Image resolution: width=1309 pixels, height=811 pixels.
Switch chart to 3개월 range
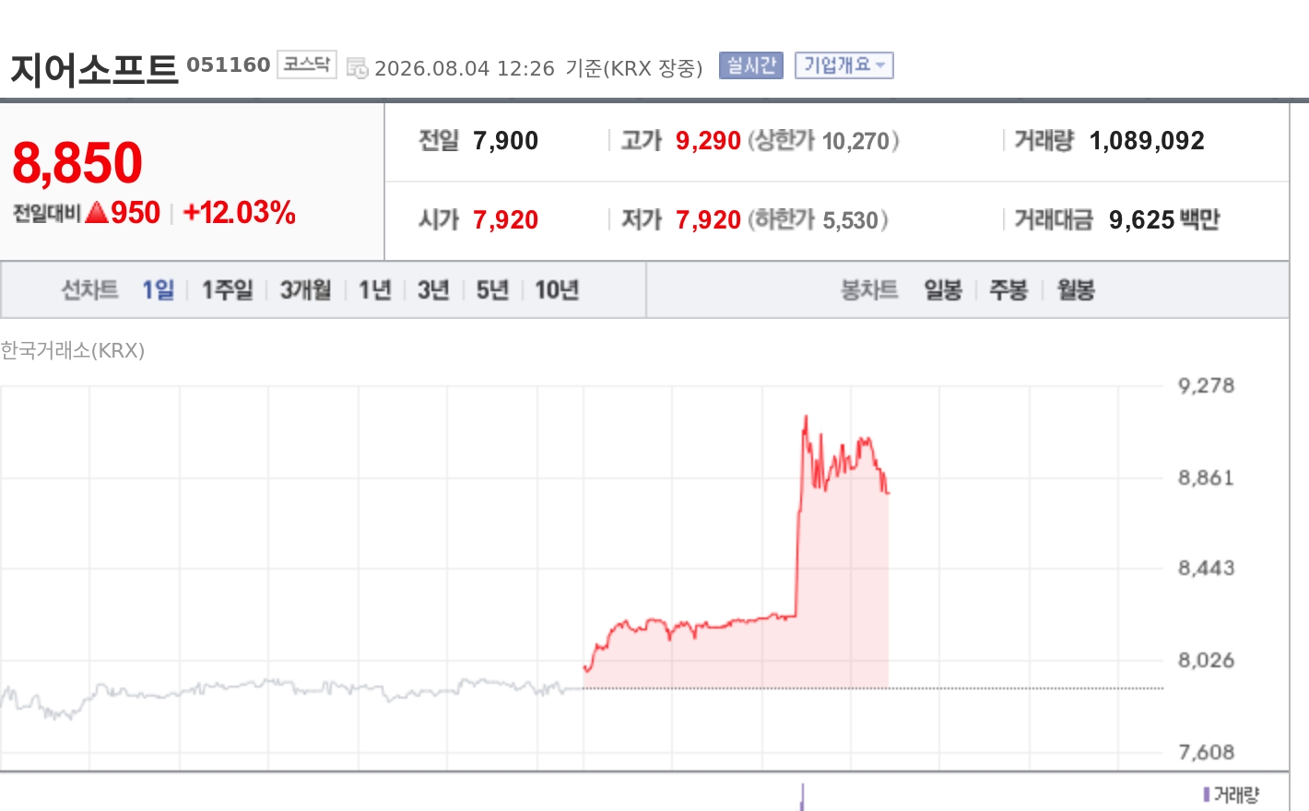[x=306, y=290]
